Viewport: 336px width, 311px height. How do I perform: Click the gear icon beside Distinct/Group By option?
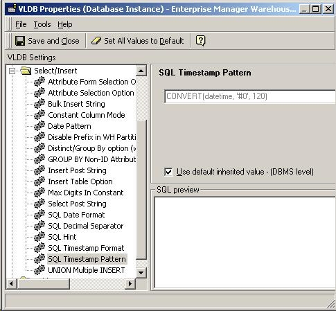[39, 148]
